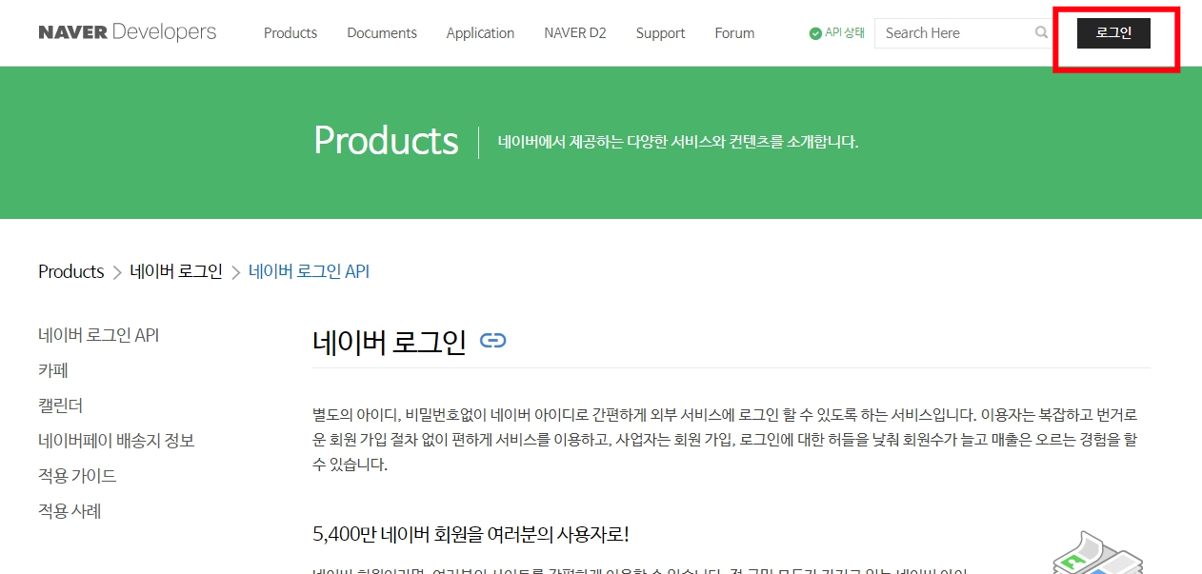The width and height of the screenshot is (1202, 574).
Task: Select 적용 가이드 in sidebar
Action: (x=77, y=476)
